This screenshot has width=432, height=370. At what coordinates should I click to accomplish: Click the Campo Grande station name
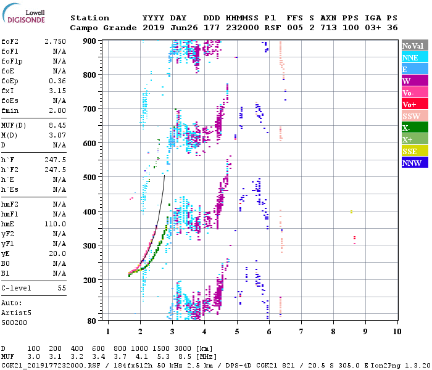[103, 28]
